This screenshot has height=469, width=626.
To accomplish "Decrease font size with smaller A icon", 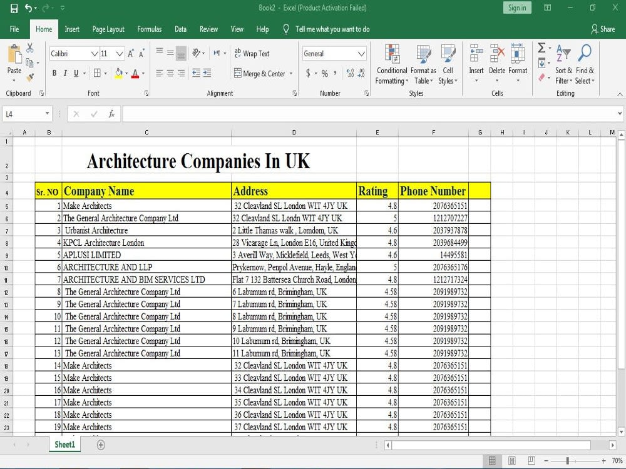I will [141, 53].
